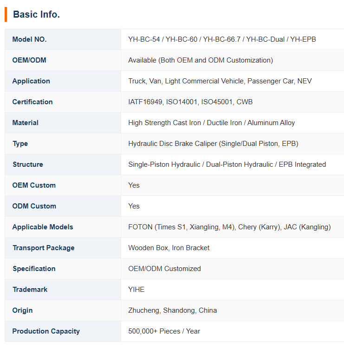The image size is (344, 347).
Task: Click the model numbers value starting 'YH-BC-54'
Action: [x=222, y=39]
